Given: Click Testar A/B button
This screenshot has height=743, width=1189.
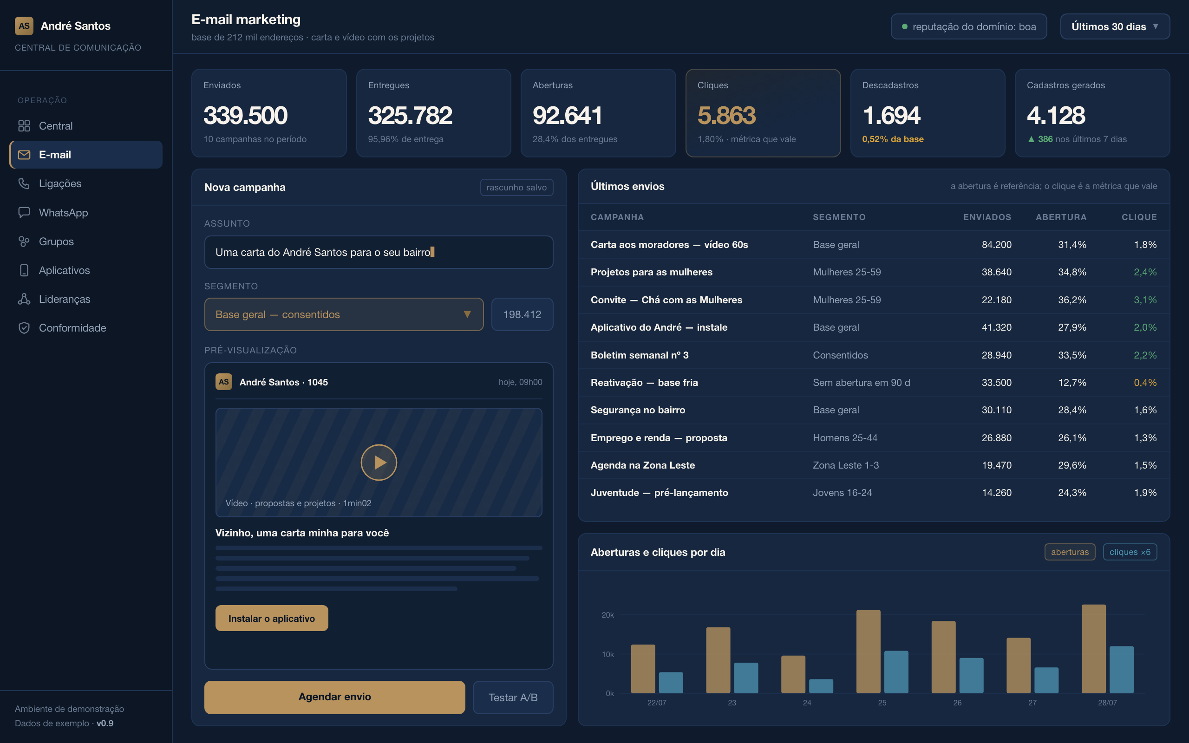Looking at the screenshot, I should click(513, 697).
